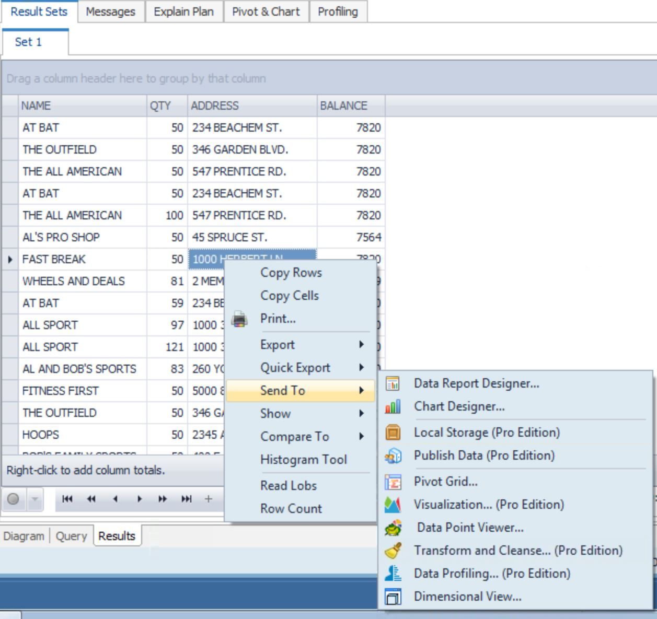Click the Data Report Designer icon
The image size is (657, 619).
point(393,383)
